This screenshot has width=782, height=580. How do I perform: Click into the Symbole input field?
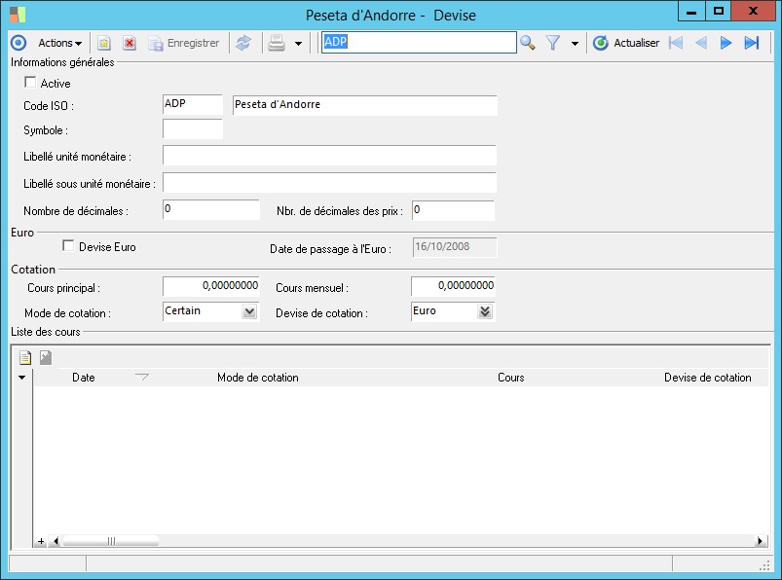(x=193, y=129)
